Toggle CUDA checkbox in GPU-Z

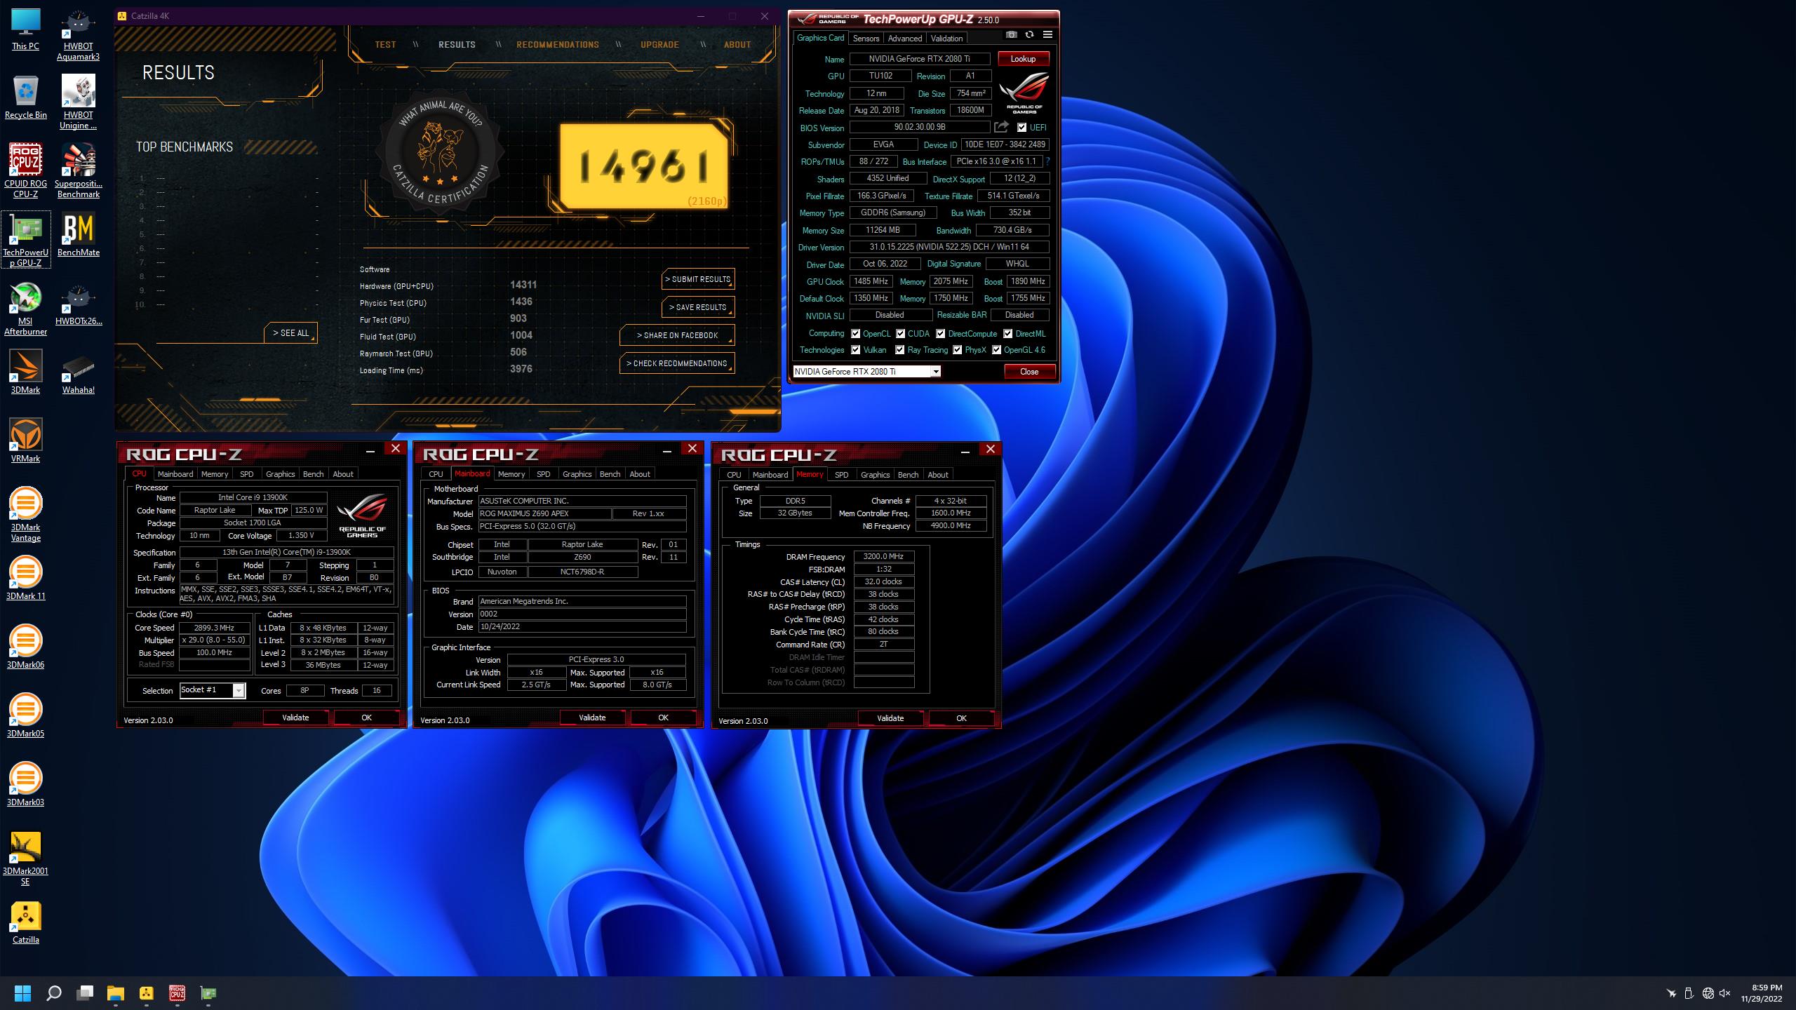pyautogui.click(x=900, y=334)
